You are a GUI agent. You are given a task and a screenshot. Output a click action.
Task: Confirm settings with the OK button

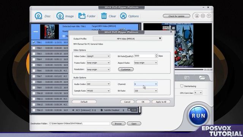point(143,102)
